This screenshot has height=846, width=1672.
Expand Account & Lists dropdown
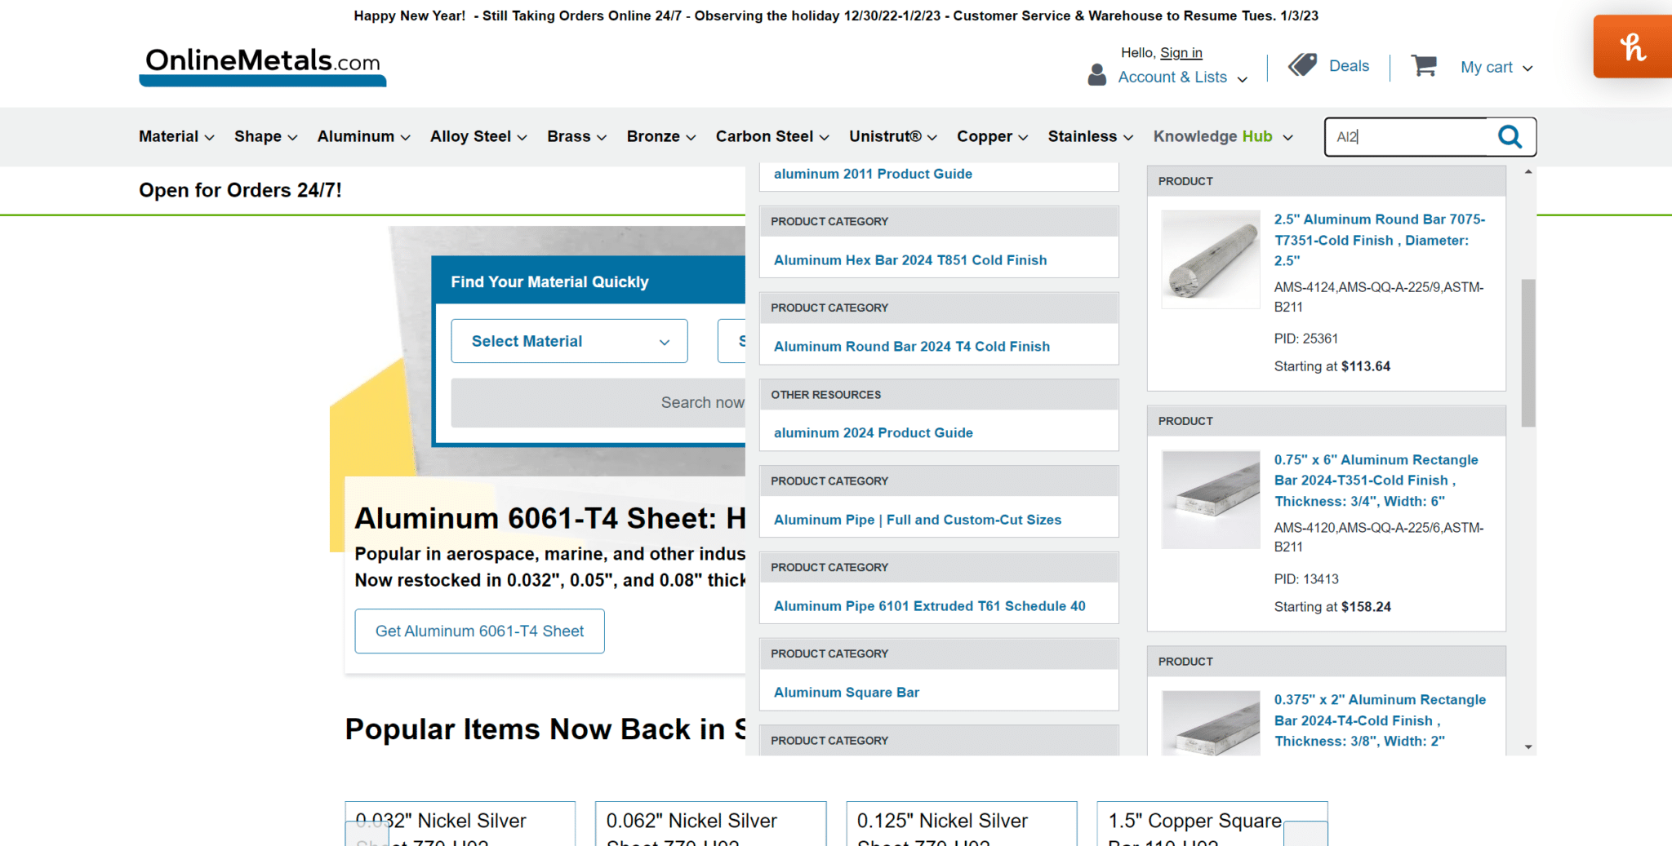click(1182, 78)
